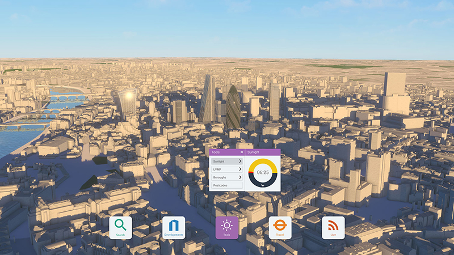Select the curved Walkie Talkie tower model

click(x=126, y=103)
